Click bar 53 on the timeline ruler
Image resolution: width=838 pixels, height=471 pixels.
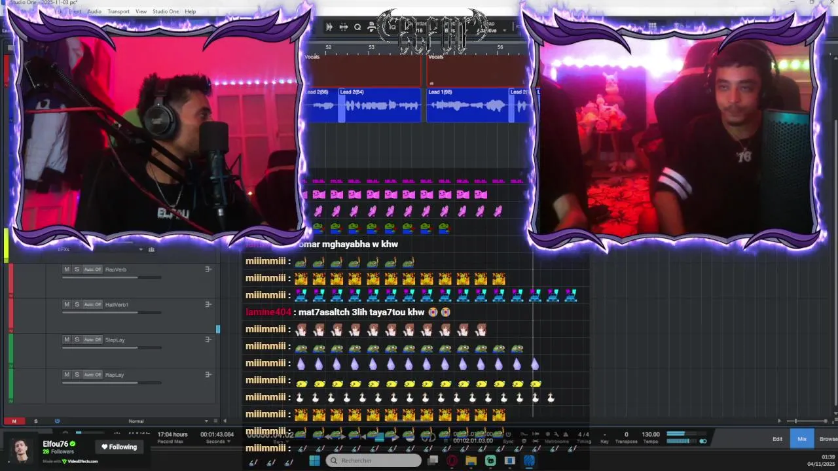tap(371, 47)
